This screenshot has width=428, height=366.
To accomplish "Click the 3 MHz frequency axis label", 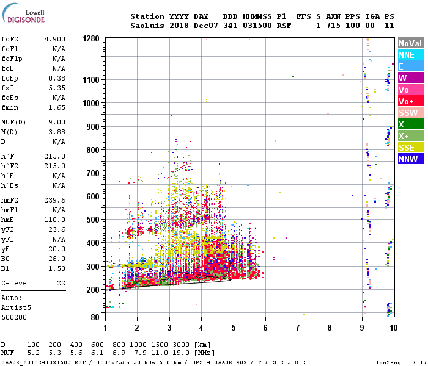I will tap(169, 328).
